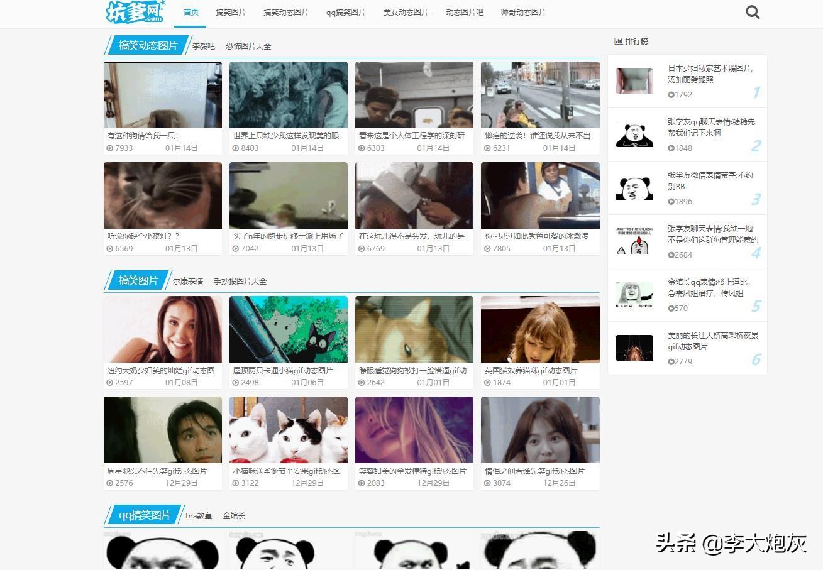The height and width of the screenshot is (570, 823).
Task: Open the 帅哥动态图片 menu item
Action: [x=522, y=12]
